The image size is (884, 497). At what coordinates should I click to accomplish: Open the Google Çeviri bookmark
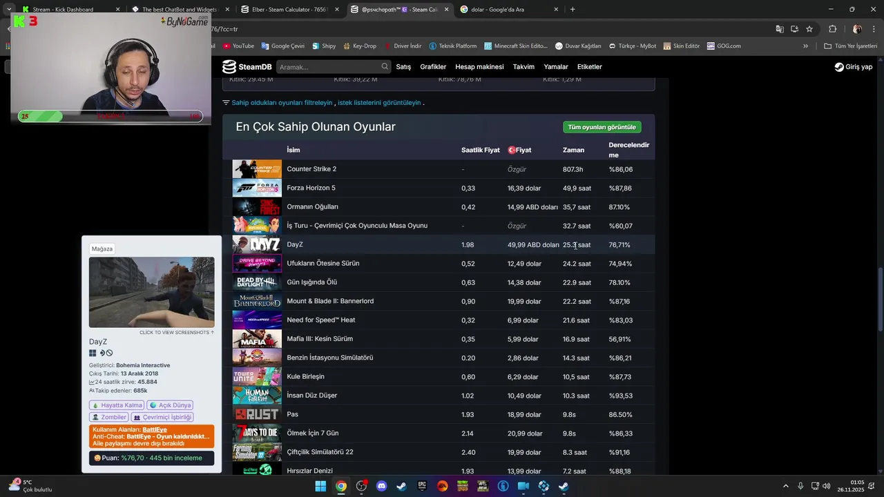[x=283, y=46]
